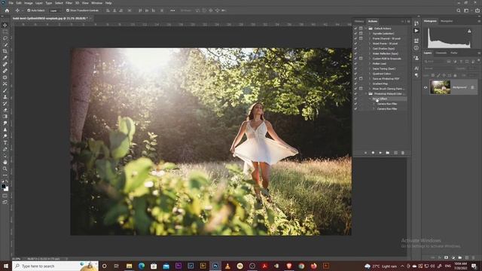The image size is (482, 271).
Task: Switch to the History tab
Action: 359,21
